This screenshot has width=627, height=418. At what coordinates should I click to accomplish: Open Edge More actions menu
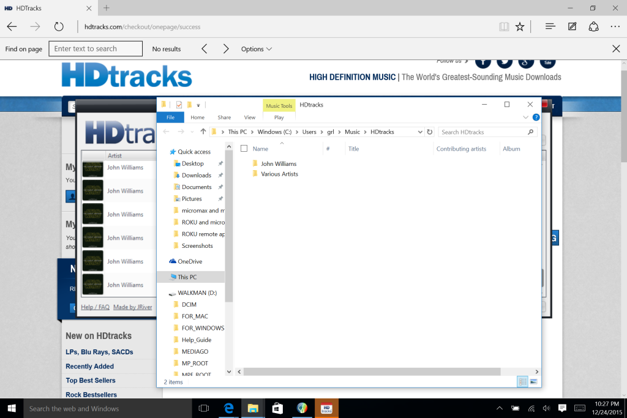click(x=615, y=27)
